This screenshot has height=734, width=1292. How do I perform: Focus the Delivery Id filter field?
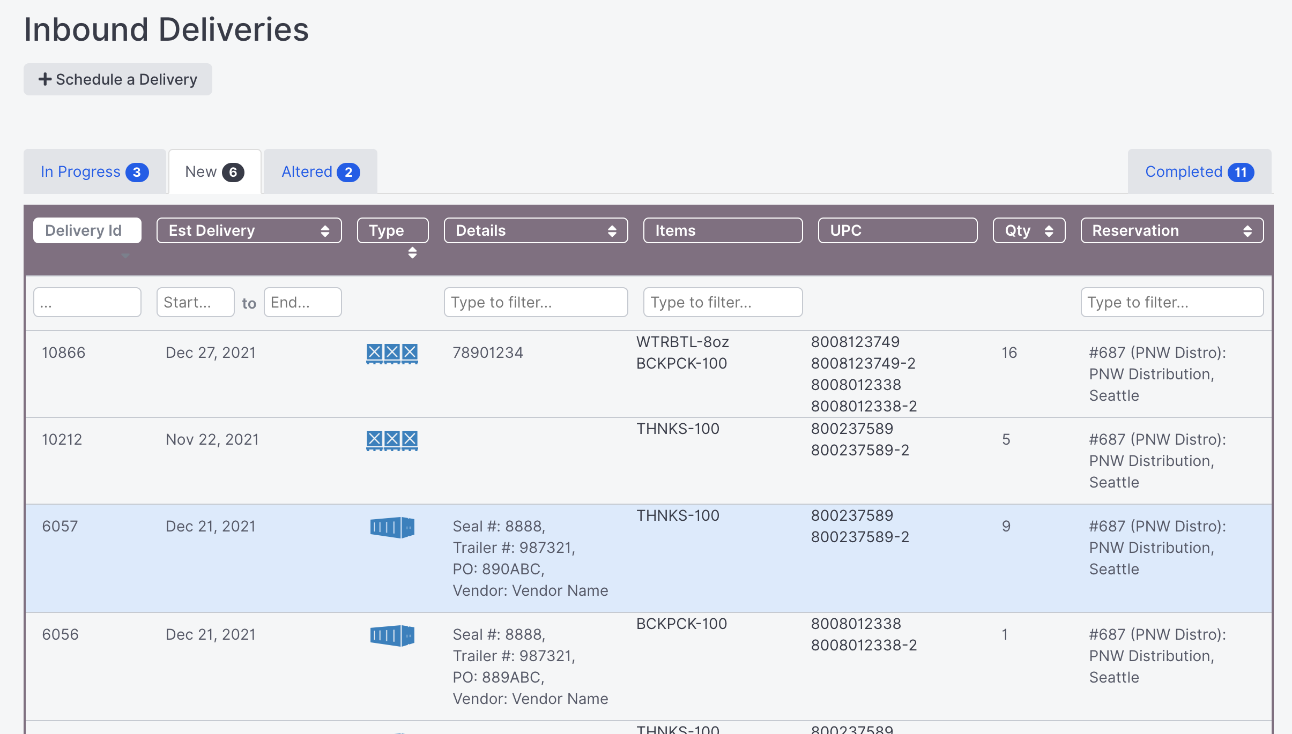coord(87,302)
